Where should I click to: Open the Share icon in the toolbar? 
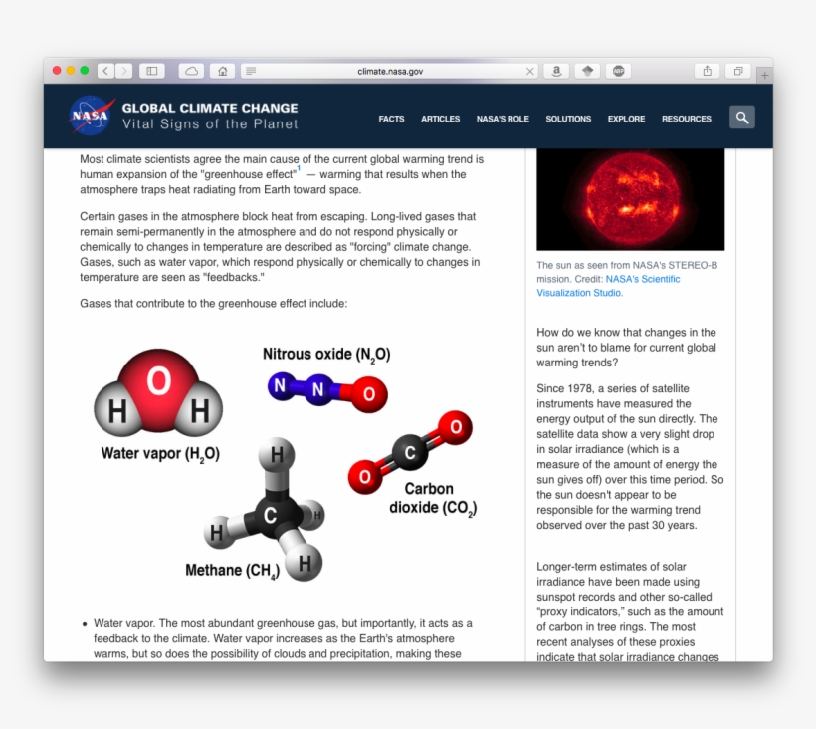(707, 71)
